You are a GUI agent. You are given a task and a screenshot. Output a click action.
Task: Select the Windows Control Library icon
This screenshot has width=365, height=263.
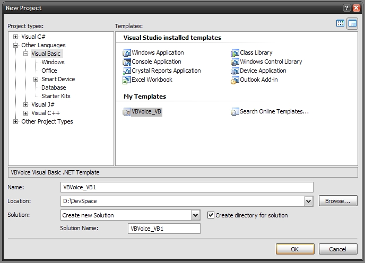coord(235,62)
